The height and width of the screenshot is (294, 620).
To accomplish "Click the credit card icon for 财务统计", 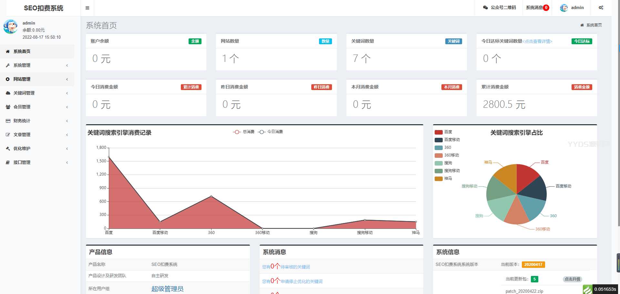I will (8, 121).
